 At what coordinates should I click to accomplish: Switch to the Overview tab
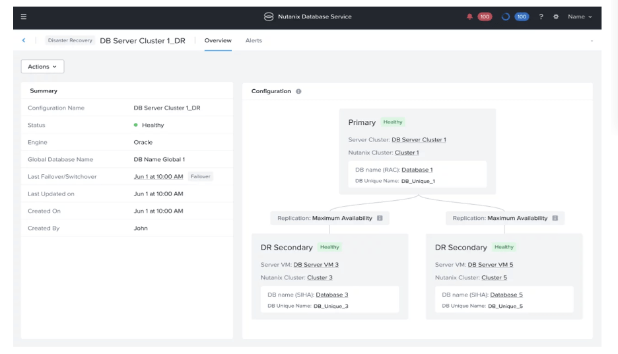218,40
